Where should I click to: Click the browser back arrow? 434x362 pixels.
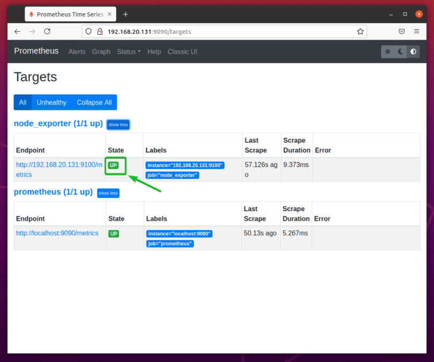(17, 32)
